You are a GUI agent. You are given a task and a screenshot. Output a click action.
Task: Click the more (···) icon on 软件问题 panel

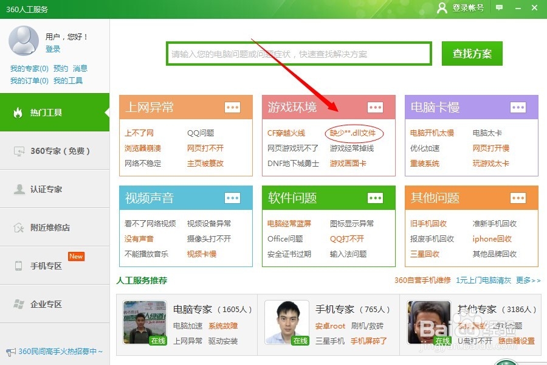point(375,198)
